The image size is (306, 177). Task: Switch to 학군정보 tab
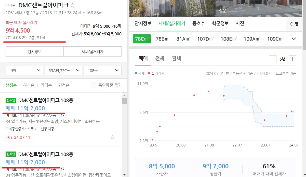[220, 23]
